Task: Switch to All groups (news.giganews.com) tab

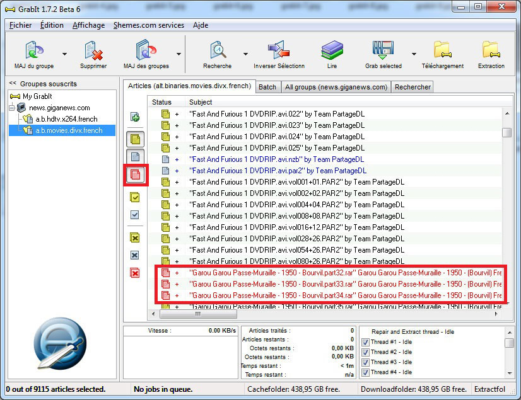Action: (x=336, y=87)
